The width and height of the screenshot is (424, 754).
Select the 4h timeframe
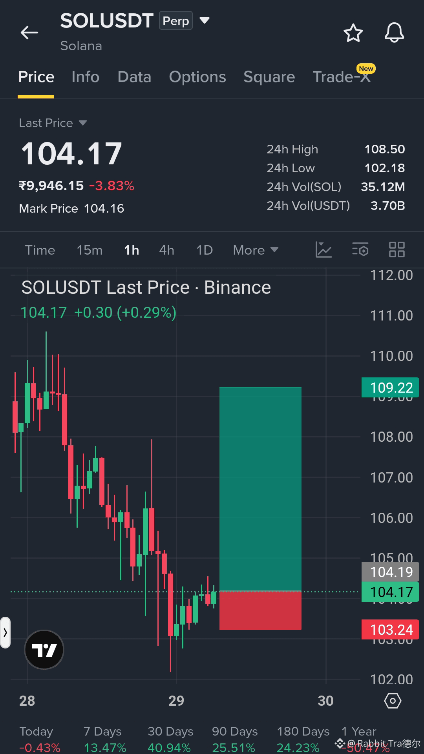(166, 250)
